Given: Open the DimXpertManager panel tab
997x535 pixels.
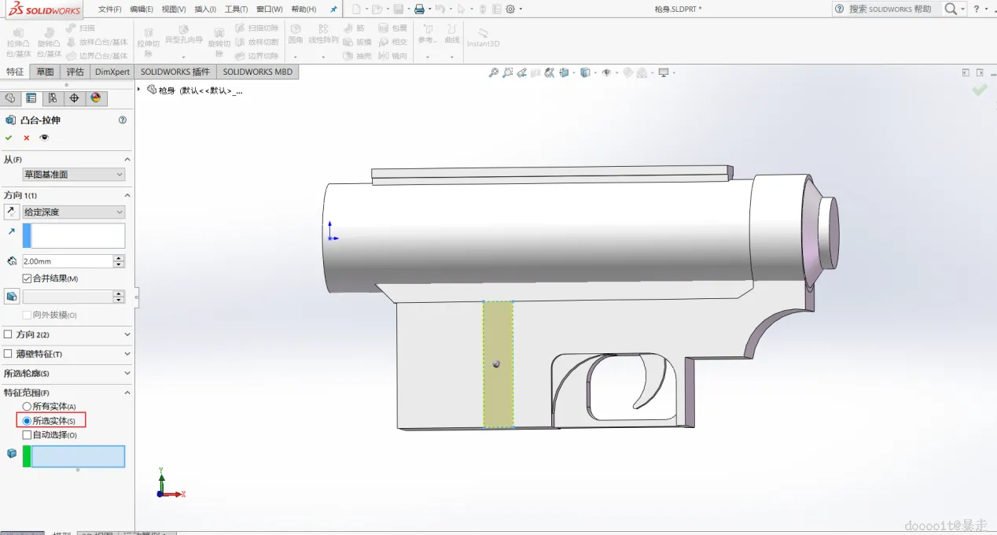Looking at the screenshot, I should pos(75,98).
